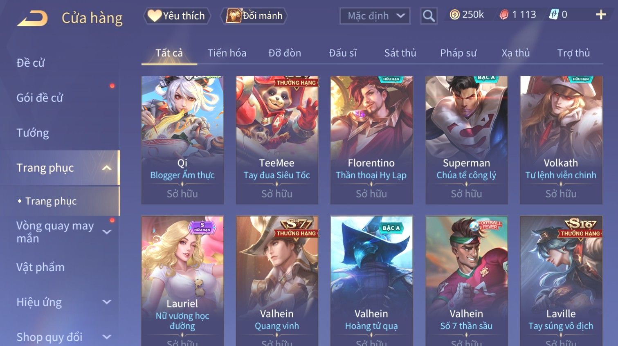Click the blue voucher currency icon

pyautogui.click(x=553, y=15)
